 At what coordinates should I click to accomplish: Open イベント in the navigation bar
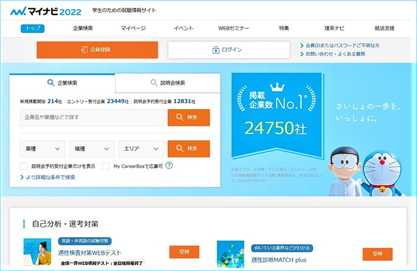coord(183,28)
